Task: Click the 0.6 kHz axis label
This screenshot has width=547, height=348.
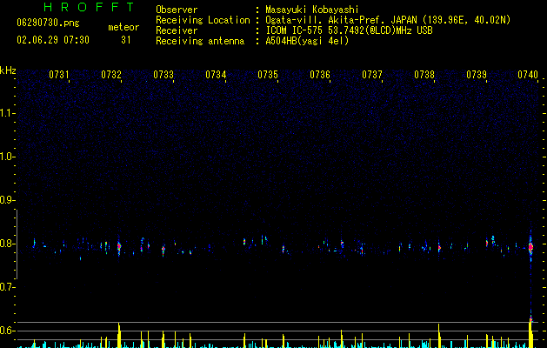Action: click(x=7, y=331)
